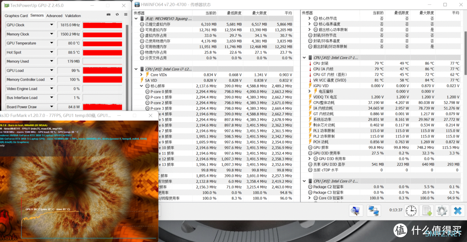Click the circle icon beside 当前 cTDP 水平
Image resolution: width=467 pixels, height=242 pixels.
(x=310, y=170)
